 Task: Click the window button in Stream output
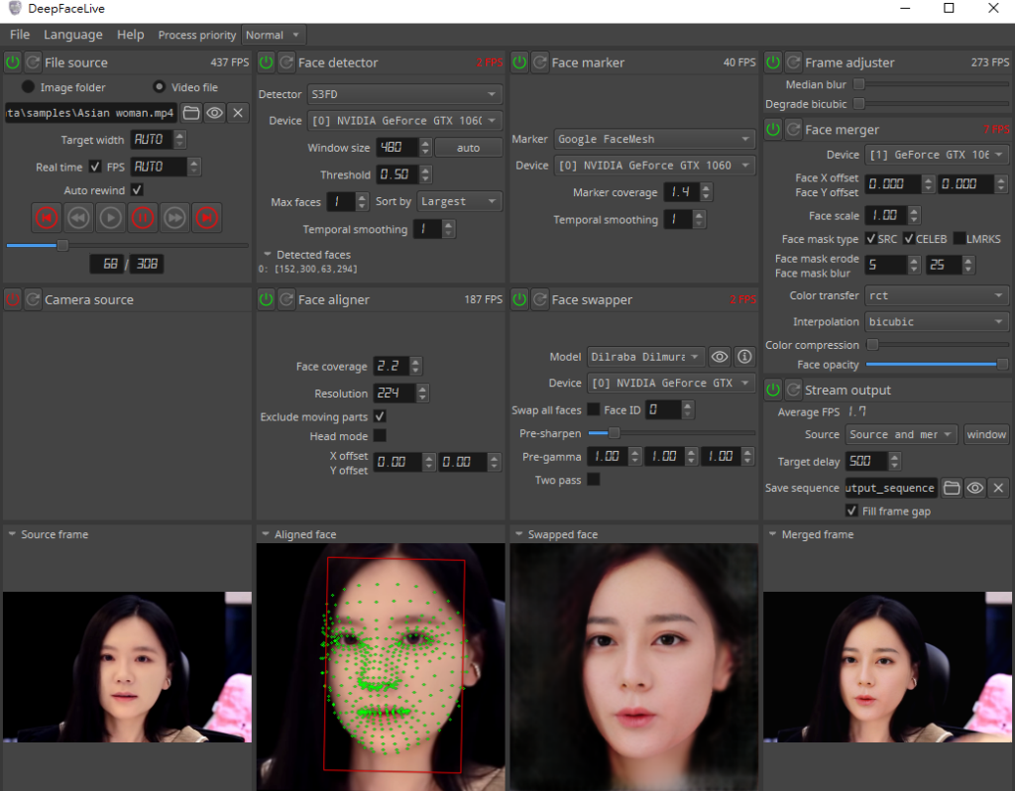point(986,434)
